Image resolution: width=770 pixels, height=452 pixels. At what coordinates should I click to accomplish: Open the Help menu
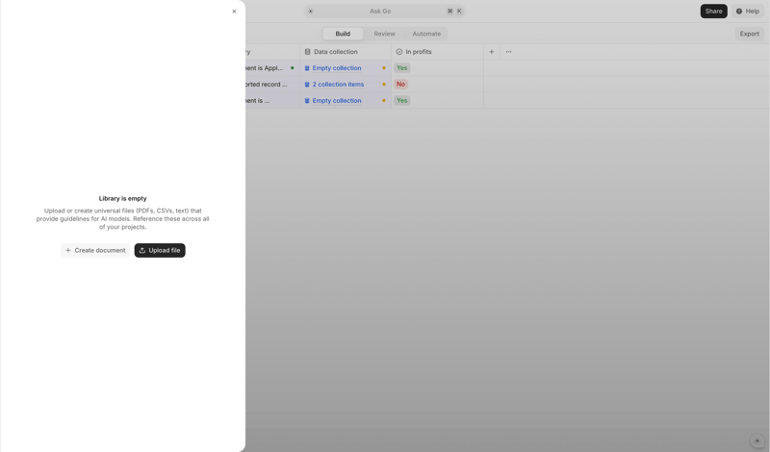(748, 11)
